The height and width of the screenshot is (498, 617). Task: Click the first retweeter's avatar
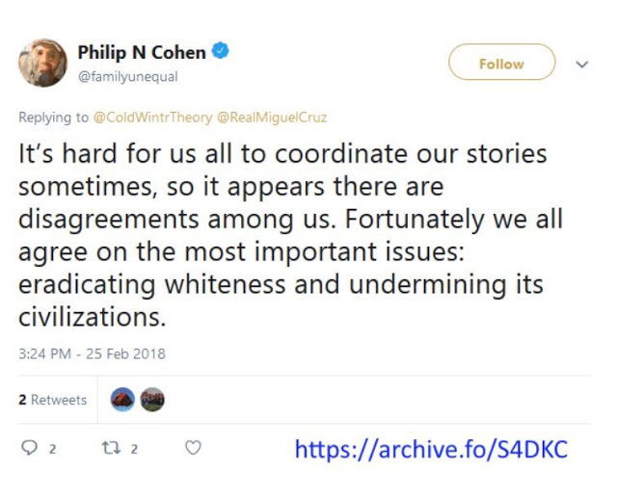(122, 400)
